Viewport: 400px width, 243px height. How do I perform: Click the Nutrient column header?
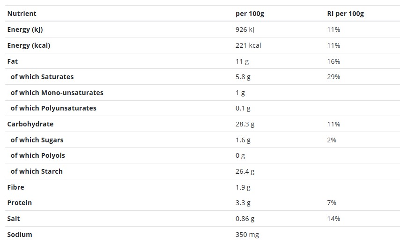22,14
